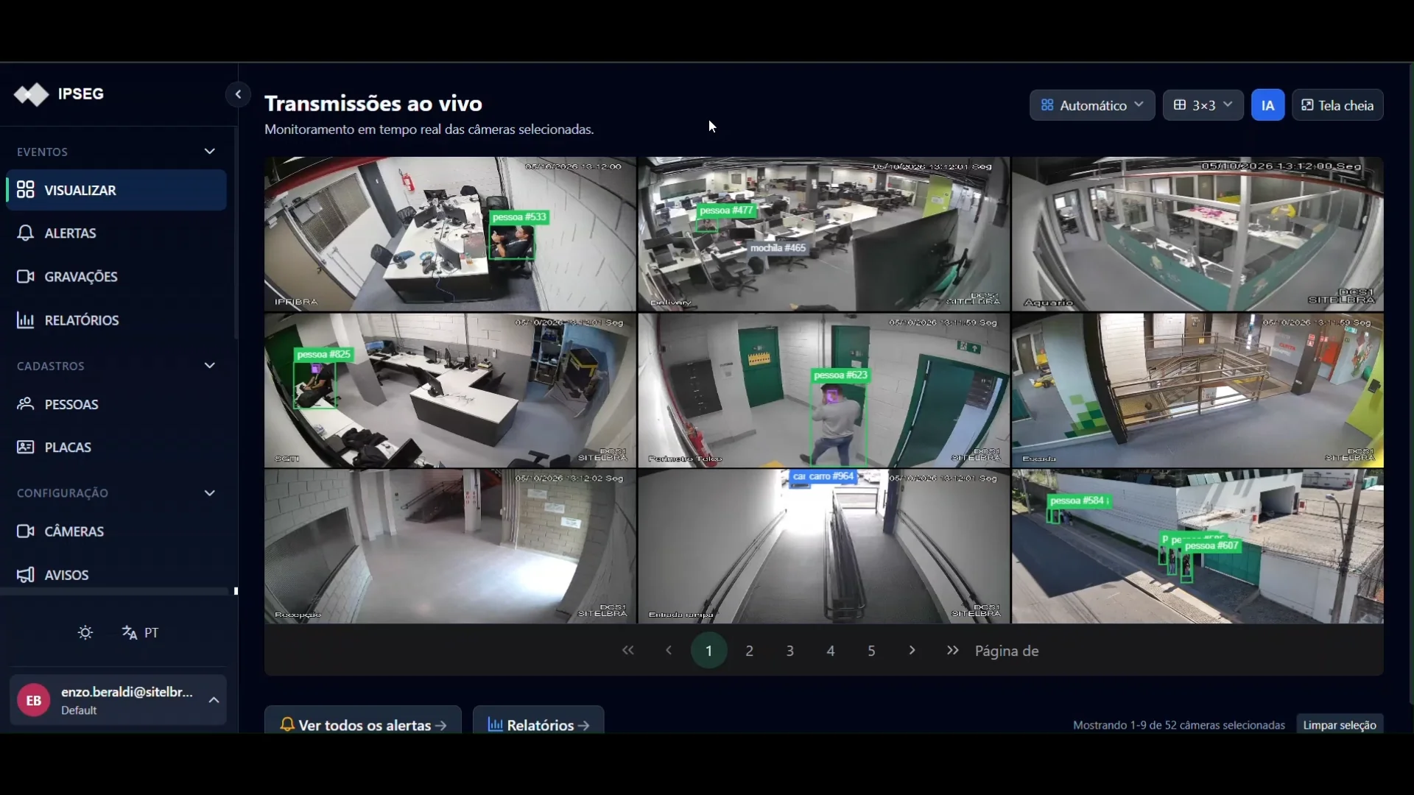
Task: Toggle the IA detection overlay button
Action: pos(1267,105)
